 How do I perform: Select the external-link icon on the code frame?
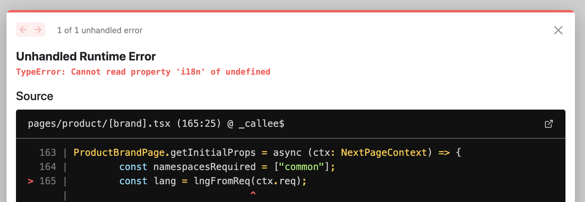(549, 124)
